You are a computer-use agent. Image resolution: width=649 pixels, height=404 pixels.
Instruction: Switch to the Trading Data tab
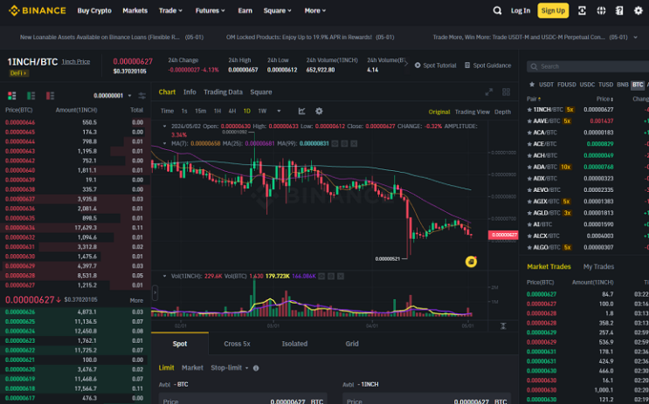point(223,92)
